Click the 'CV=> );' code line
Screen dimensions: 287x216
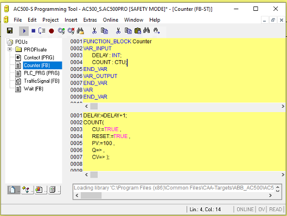pos(101,157)
